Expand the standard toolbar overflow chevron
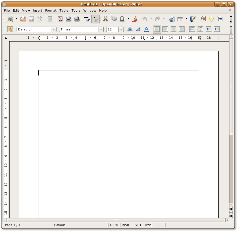This screenshot has height=231, width=237. (231, 16)
